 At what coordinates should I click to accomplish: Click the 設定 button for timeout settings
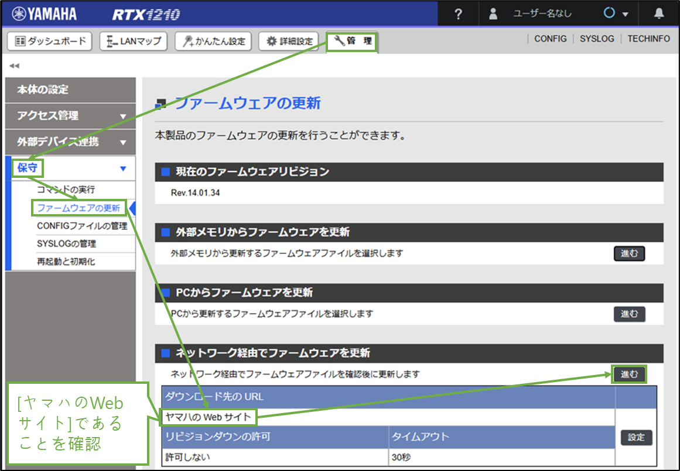coord(636,437)
